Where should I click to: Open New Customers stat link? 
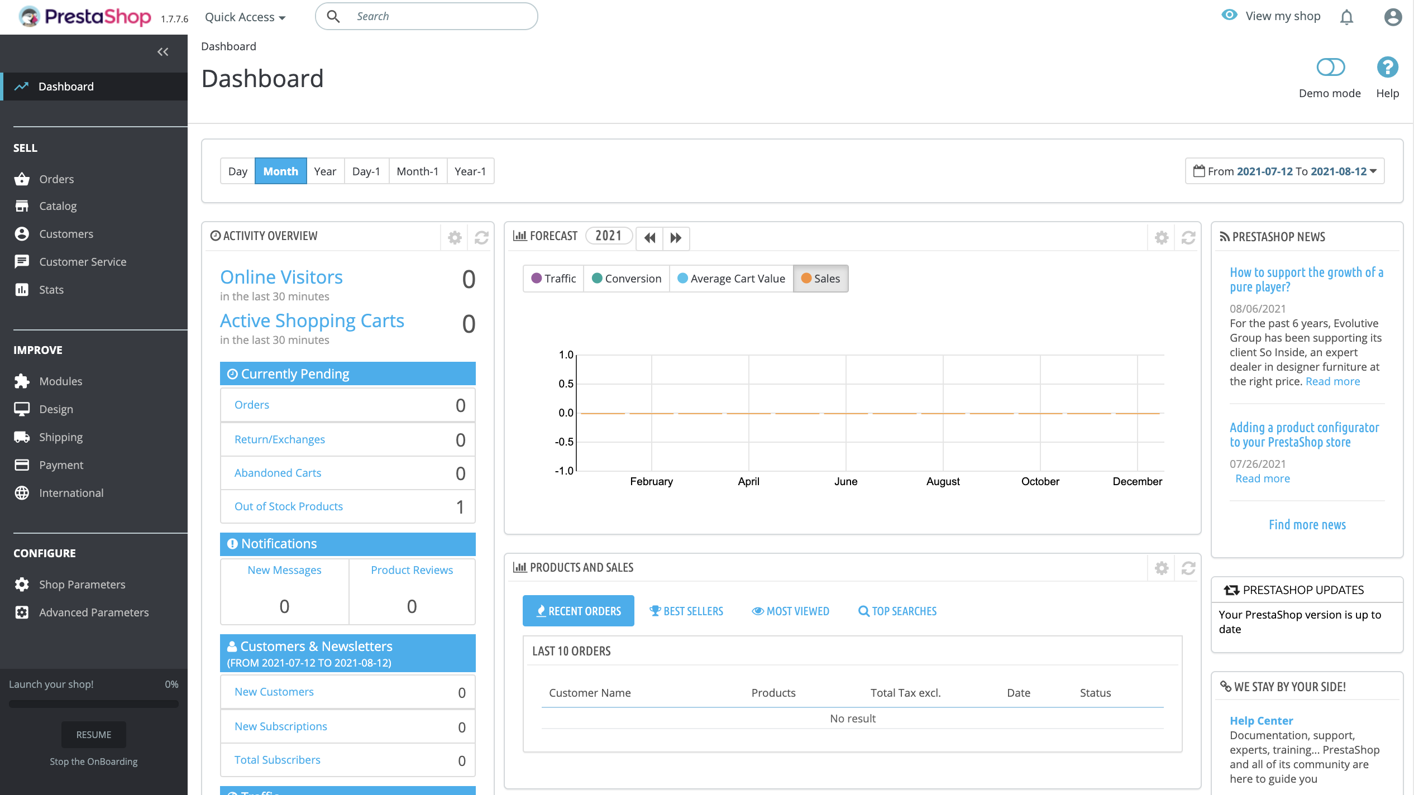[x=274, y=692]
